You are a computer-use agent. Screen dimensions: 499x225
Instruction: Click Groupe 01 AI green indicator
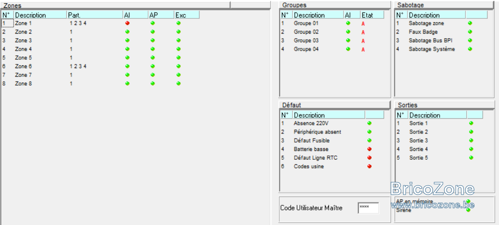[348, 23]
